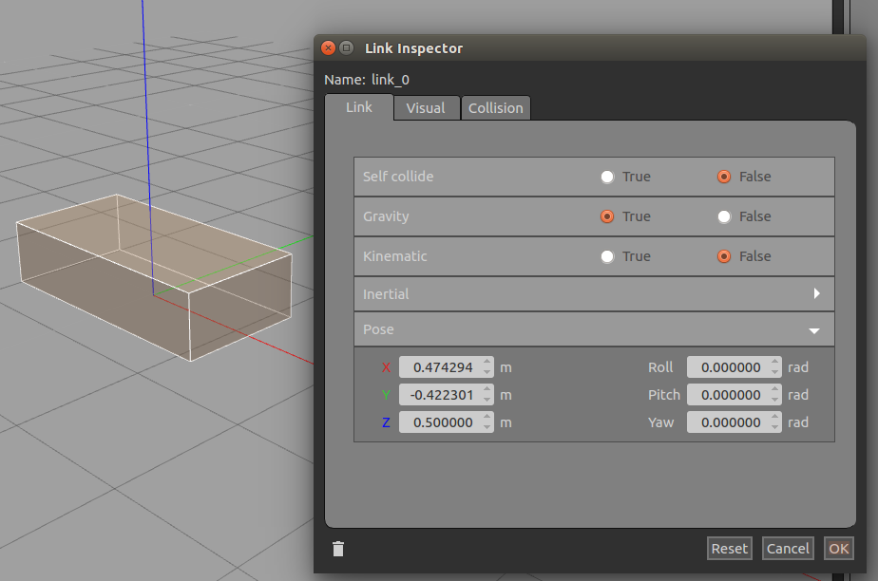Collapse the Pose section
This screenshot has height=581, width=878.
click(813, 330)
